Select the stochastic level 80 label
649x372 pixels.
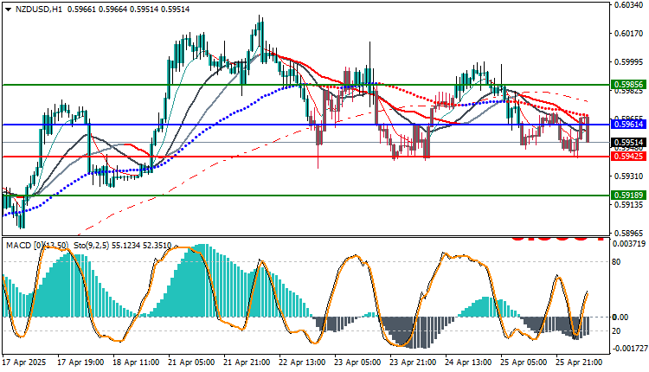point(616,262)
